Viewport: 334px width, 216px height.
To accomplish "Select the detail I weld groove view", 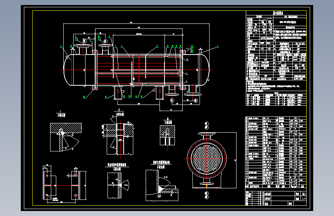I will (65, 137).
